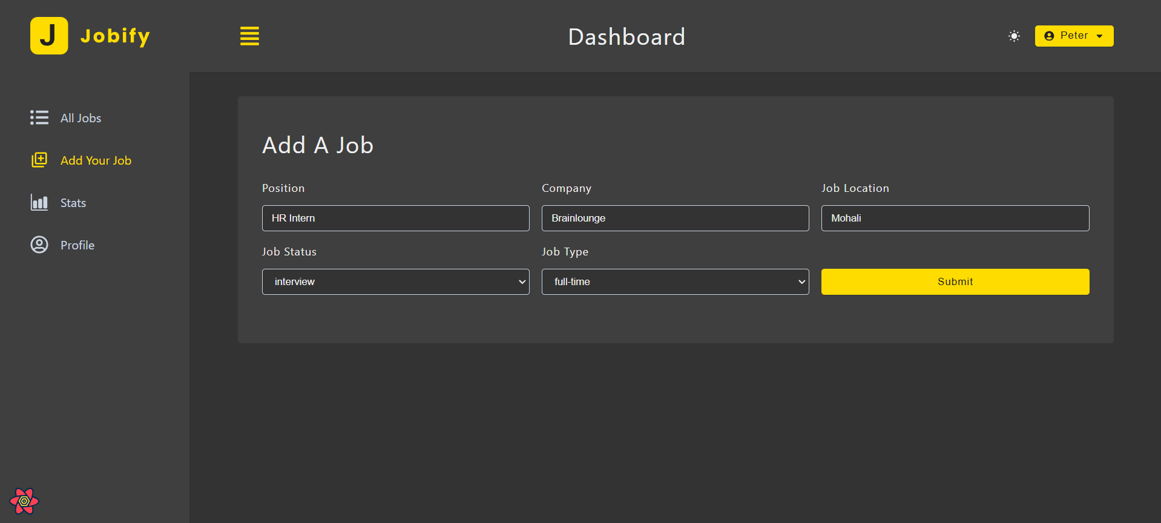The width and height of the screenshot is (1161, 523).
Task: Click the Position field label
Action: click(283, 188)
